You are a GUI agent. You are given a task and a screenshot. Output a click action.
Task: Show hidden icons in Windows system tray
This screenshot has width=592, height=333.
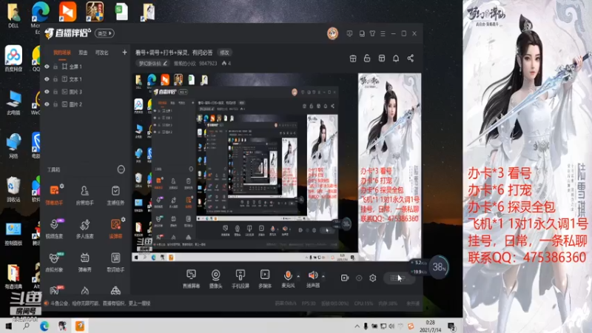[x=357, y=326]
